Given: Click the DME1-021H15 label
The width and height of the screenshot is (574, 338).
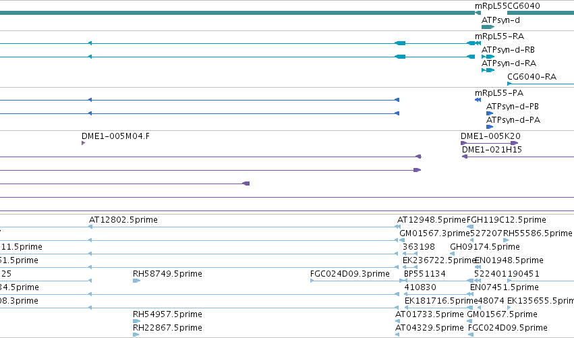Looking at the screenshot, I should click(x=492, y=150).
